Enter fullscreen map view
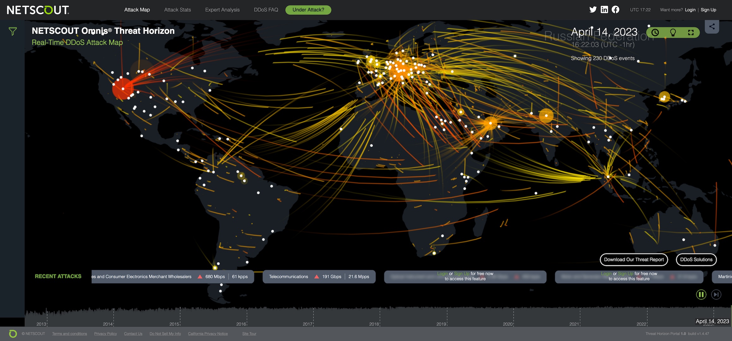The width and height of the screenshot is (732, 341). click(691, 33)
